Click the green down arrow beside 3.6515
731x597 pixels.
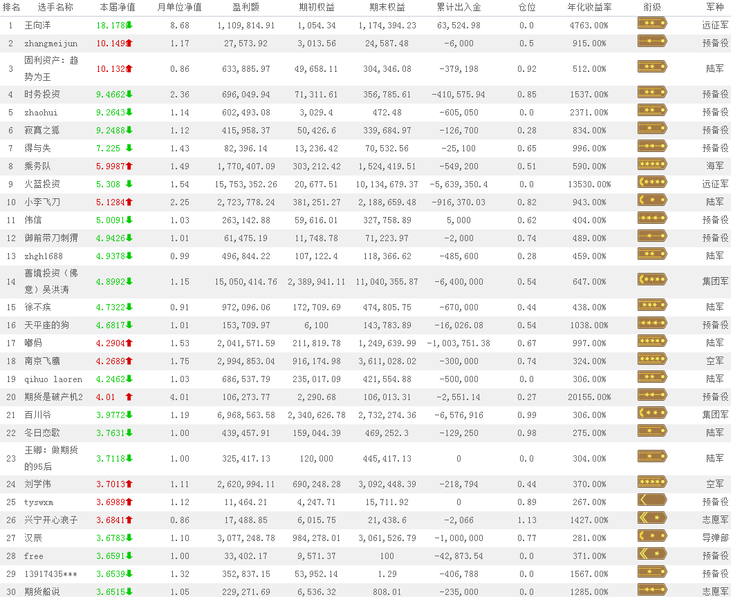129,592
